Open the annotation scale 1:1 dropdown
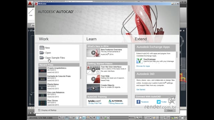Viewport: 214px width, 120px height. 148,118
